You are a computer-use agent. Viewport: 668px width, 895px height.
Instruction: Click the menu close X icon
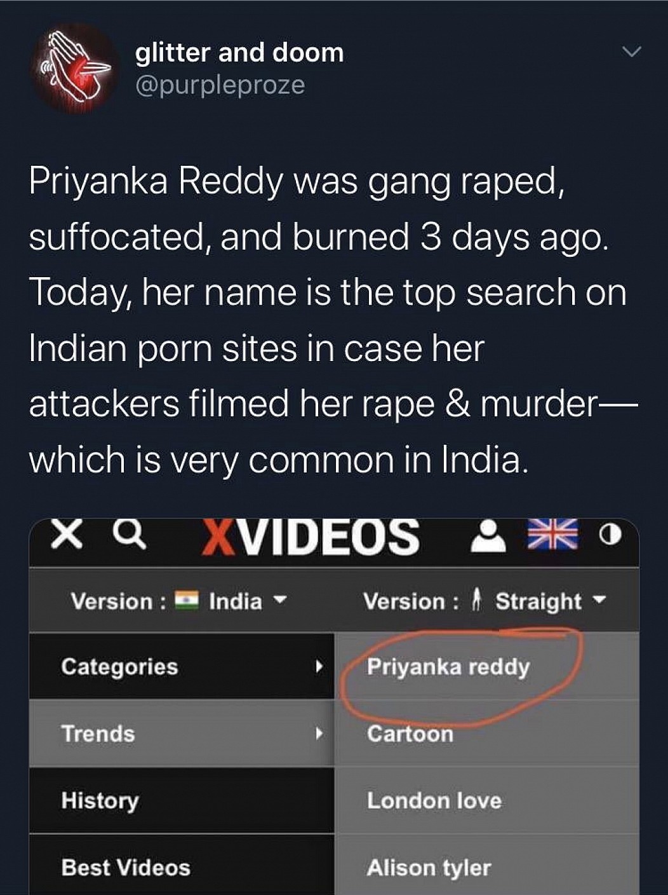[67, 535]
